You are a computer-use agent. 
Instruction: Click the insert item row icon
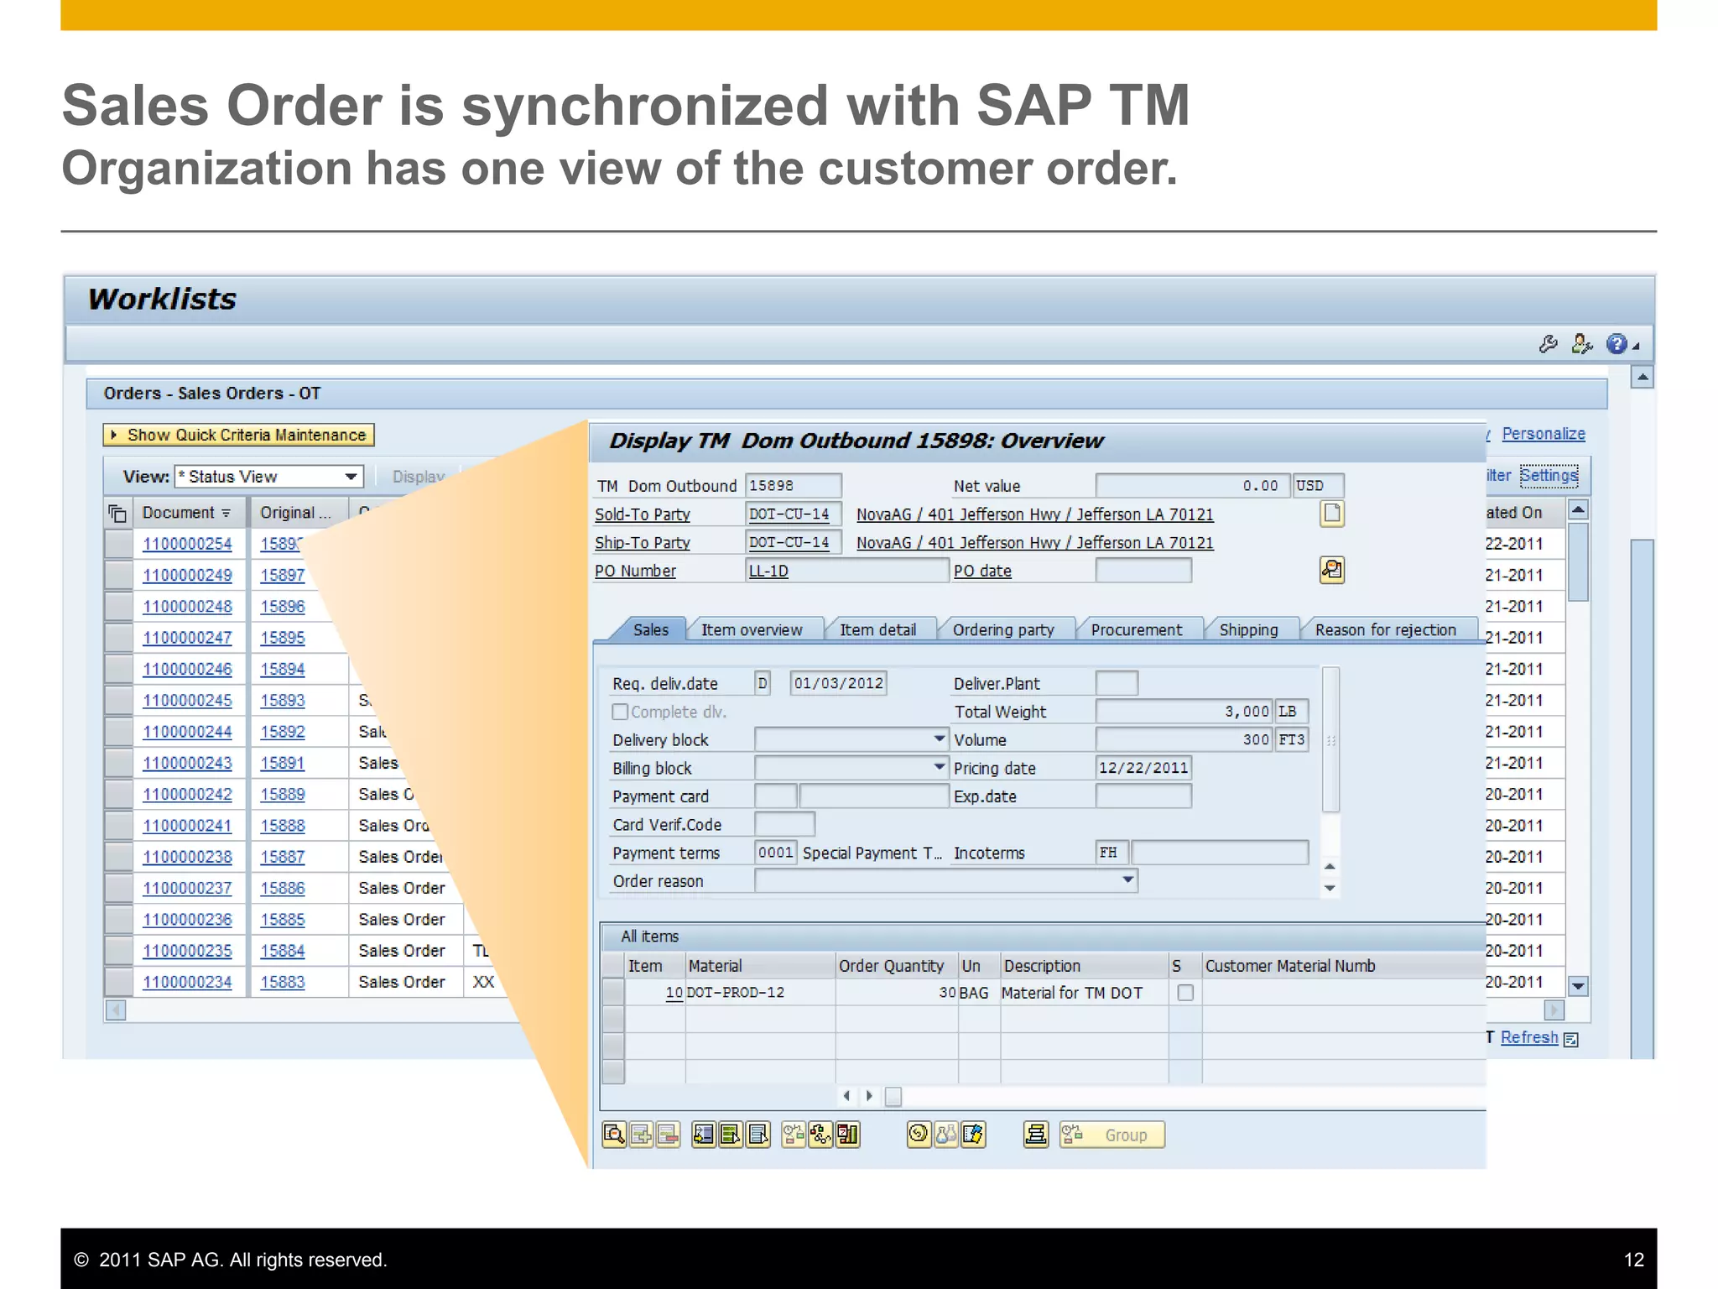(x=641, y=1135)
